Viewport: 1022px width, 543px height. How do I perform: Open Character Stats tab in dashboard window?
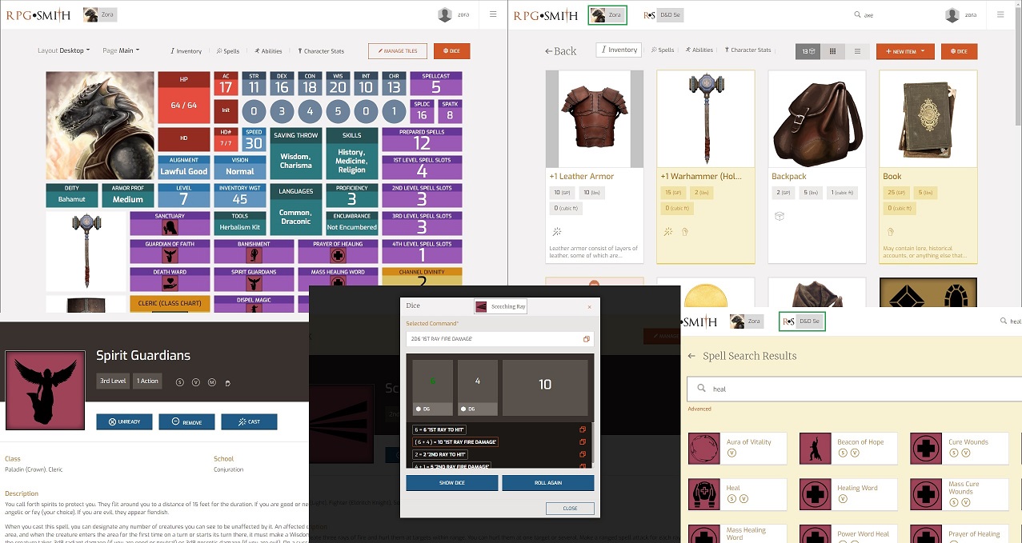(x=321, y=51)
